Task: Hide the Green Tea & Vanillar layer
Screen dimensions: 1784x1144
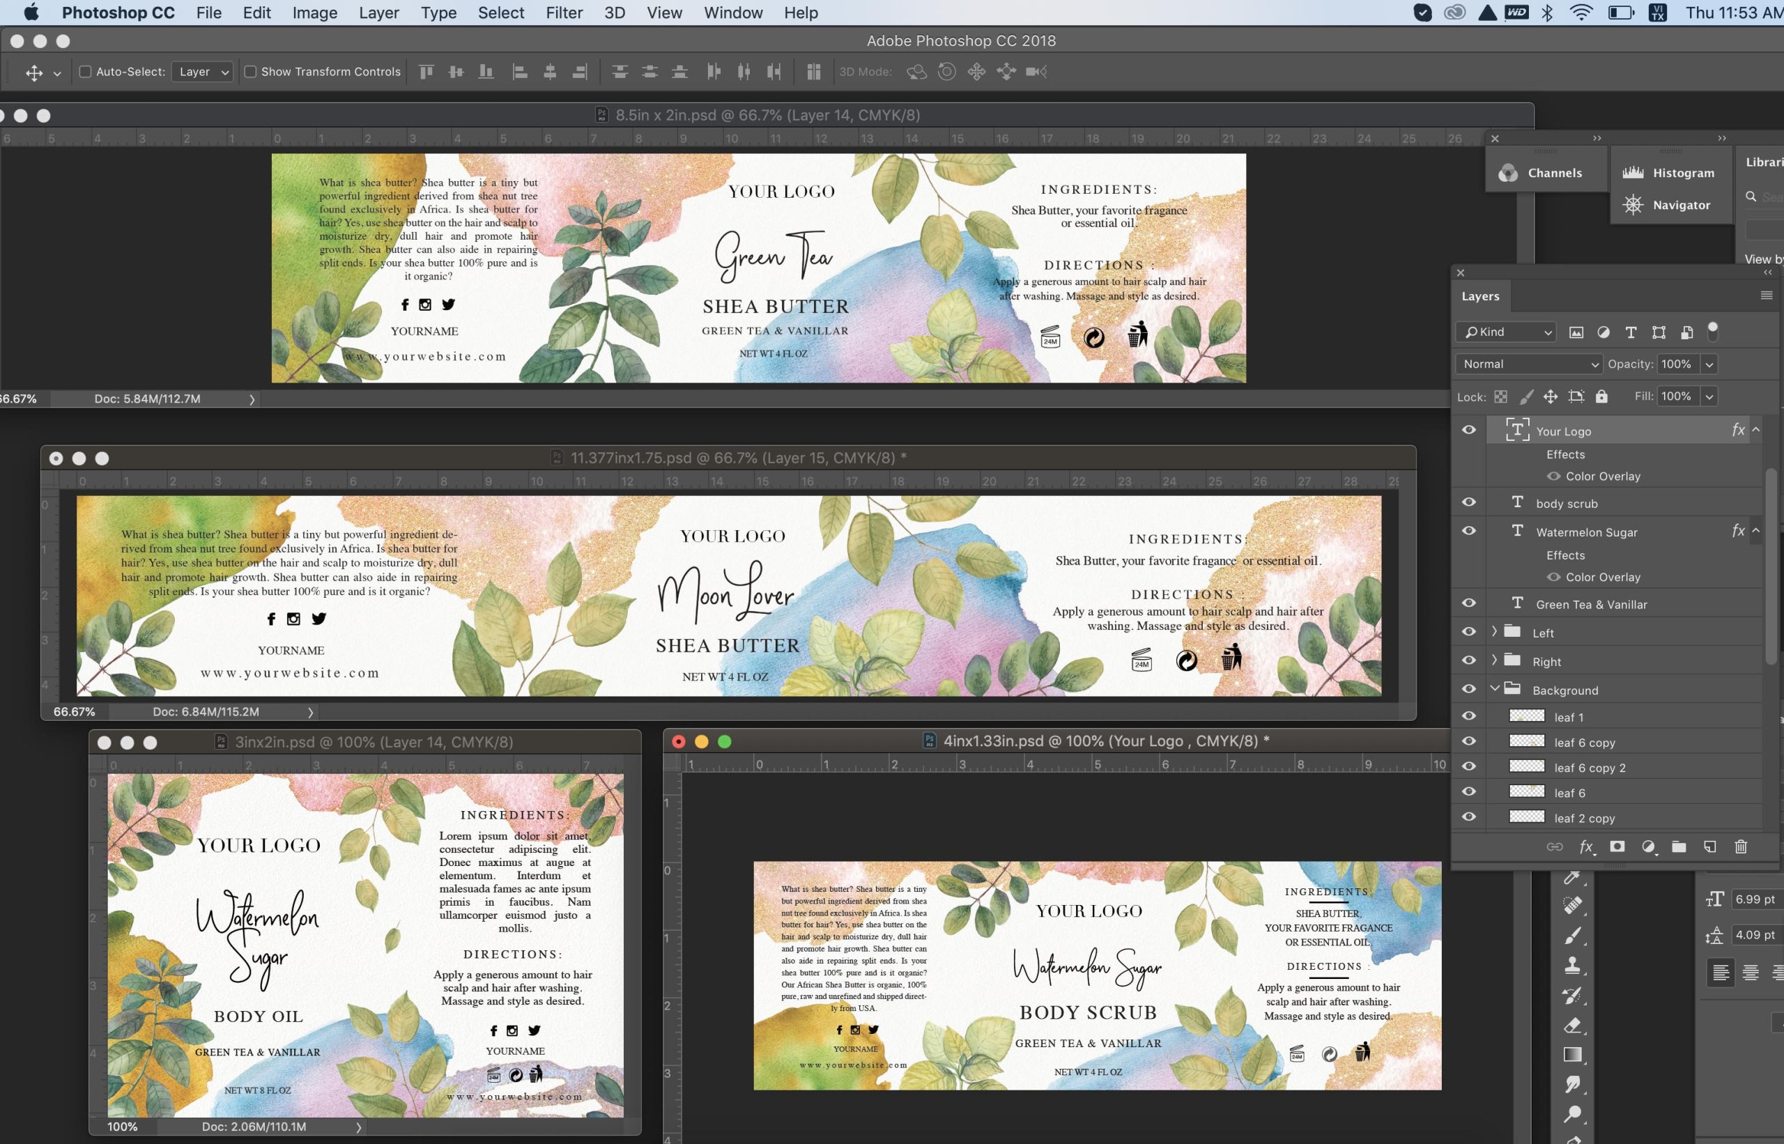Action: (x=1469, y=603)
